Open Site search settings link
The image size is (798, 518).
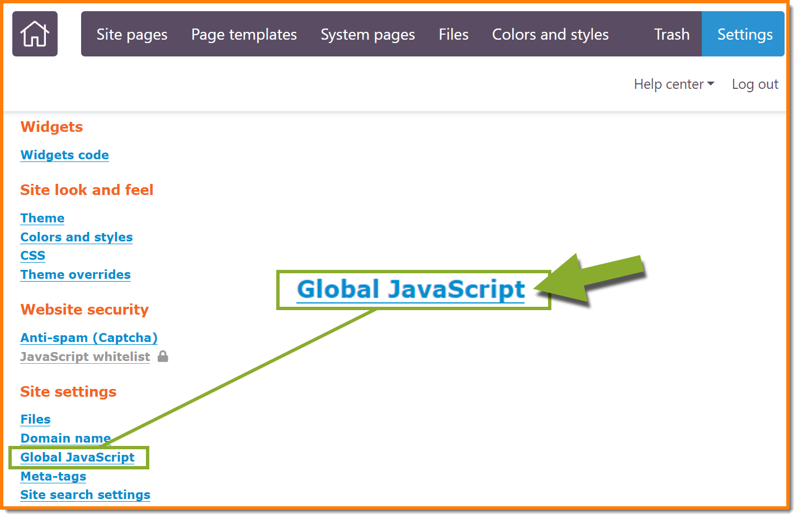[x=85, y=495]
